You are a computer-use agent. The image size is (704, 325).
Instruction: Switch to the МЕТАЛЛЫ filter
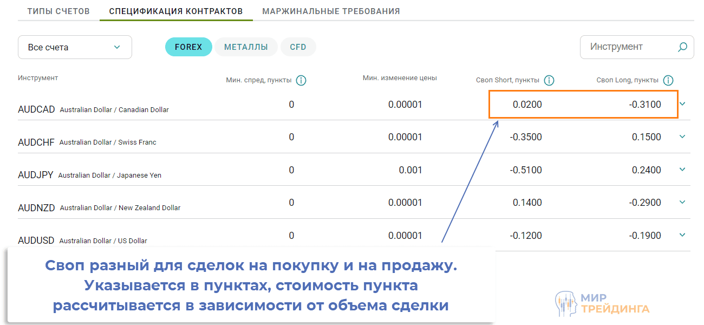(x=246, y=47)
